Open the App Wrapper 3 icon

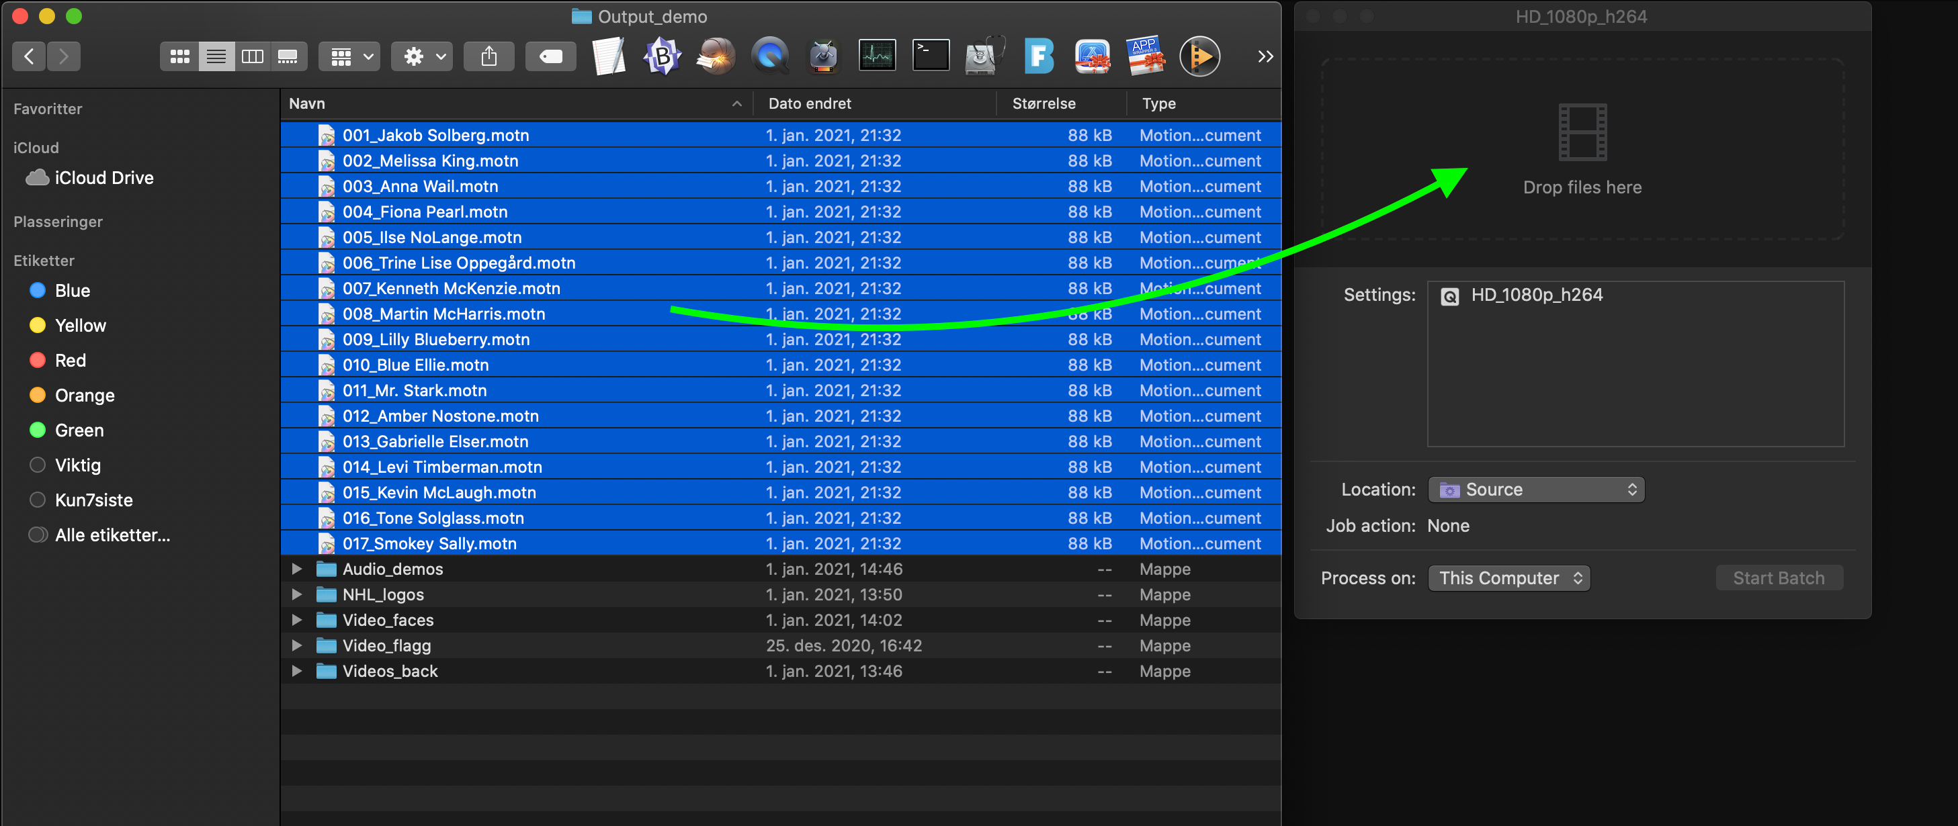[x=1146, y=56]
